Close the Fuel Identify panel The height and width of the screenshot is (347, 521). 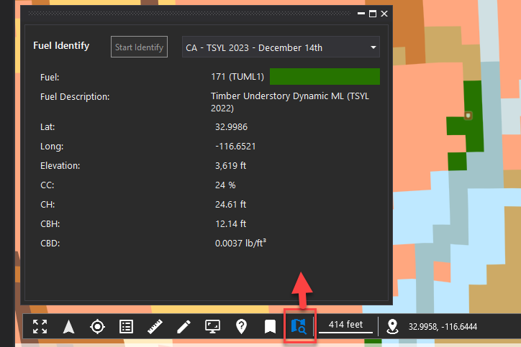tap(384, 14)
